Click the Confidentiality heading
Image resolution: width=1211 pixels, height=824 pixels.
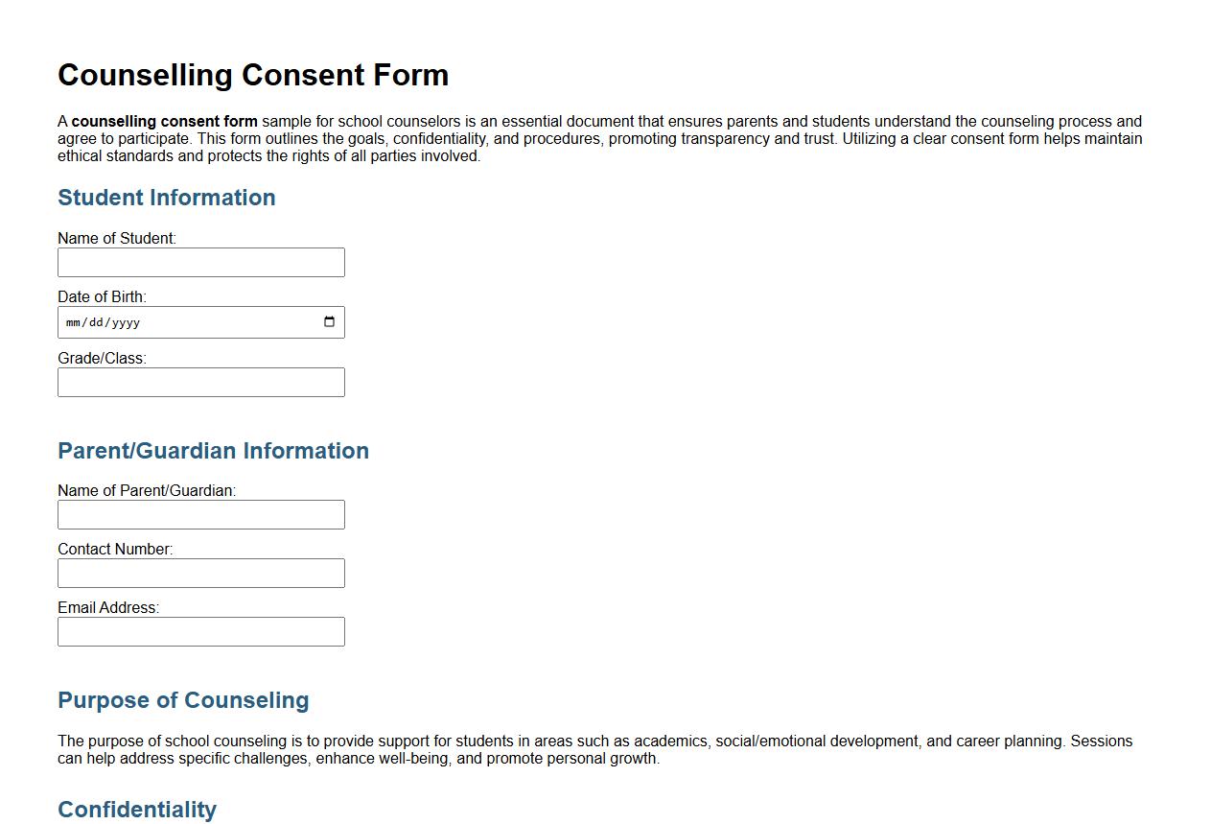[137, 810]
